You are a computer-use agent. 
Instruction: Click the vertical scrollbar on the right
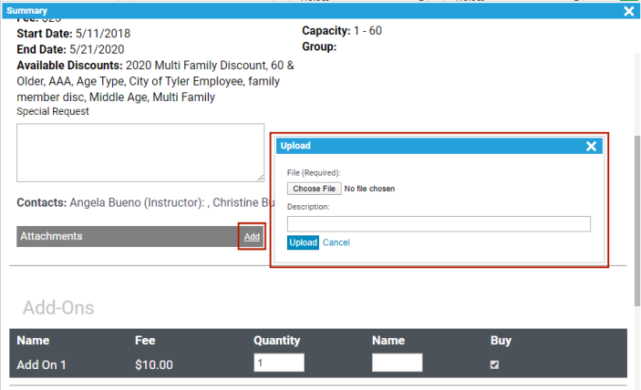tap(636, 219)
